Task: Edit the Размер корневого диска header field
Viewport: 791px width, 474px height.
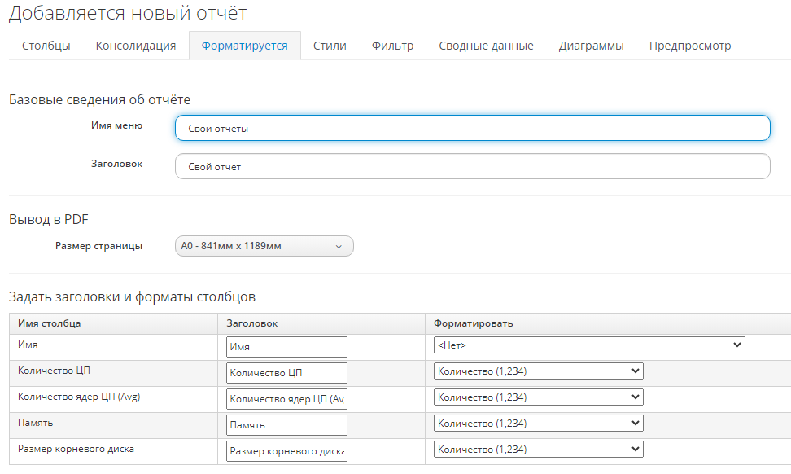Action: (286, 451)
